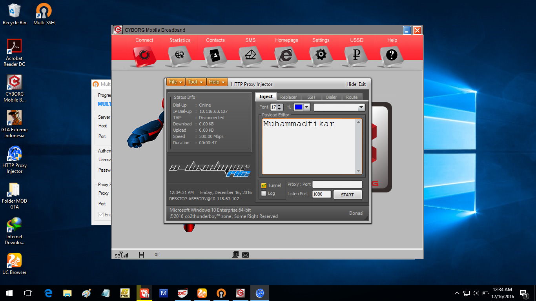This screenshot has width=536, height=301.
Task: Open the File dropdown menu in HTTP Proxy Injector
Action: [x=176, y=82]
